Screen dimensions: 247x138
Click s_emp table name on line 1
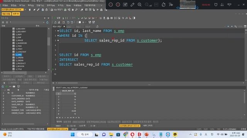[119, 31]
